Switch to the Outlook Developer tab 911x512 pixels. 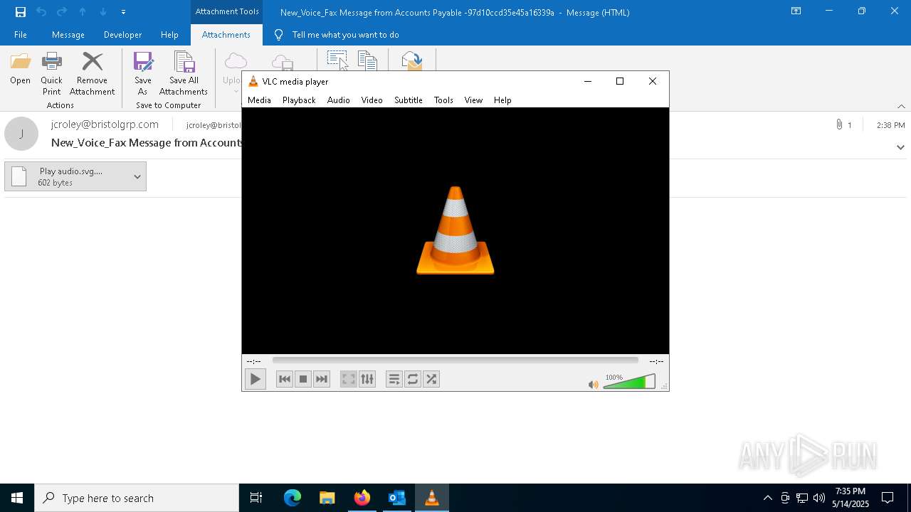point(122,35)
